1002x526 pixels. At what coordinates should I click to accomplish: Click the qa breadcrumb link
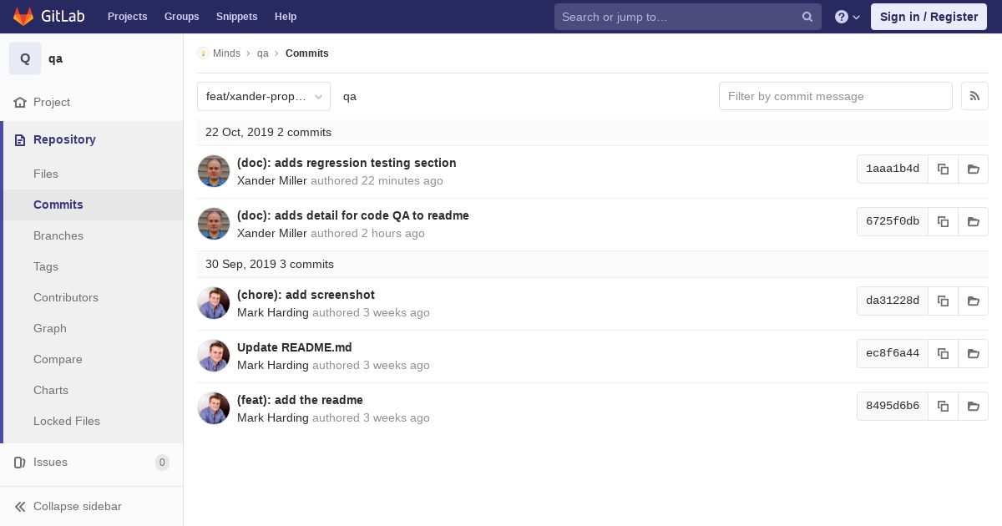(x=263, y=53)
